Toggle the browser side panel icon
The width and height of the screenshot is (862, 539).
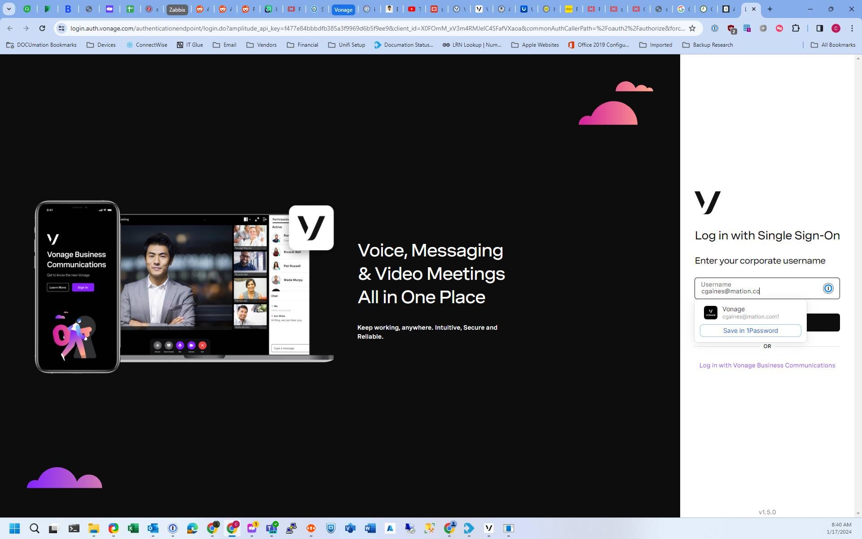(819, 28)
